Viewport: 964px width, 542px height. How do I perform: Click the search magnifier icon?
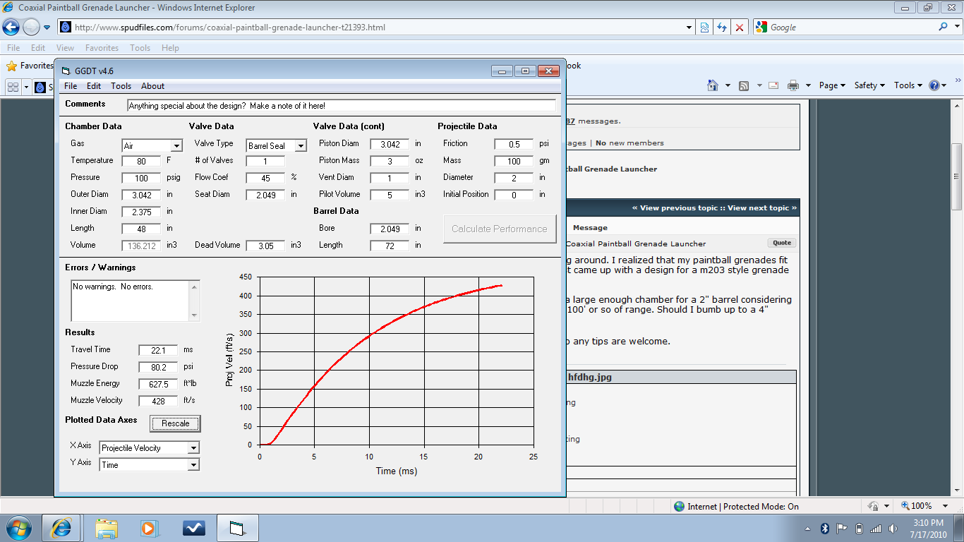pos(944,27)
